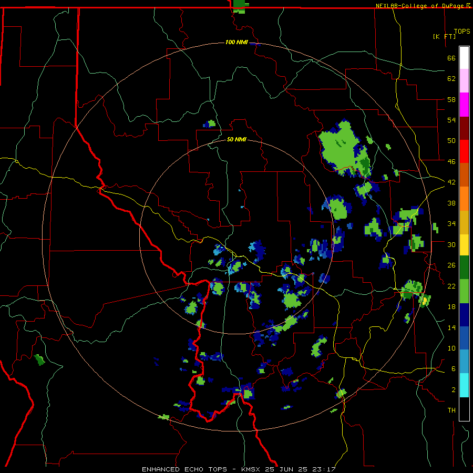Click the dark green echo in the far southwest
The height and width of the screenshot is (473, 473).
click(x=39, y=359)
